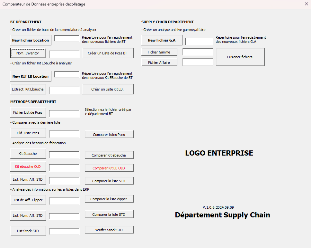Click Créer un Liste Kit EB.
This screenshot has height=248, width=311.
pyautogui.click(x=108, y=89)
